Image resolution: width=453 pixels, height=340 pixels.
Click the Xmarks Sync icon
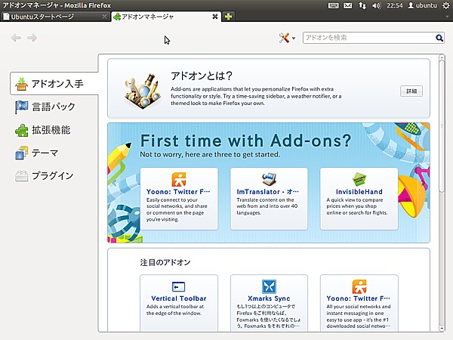pos(269,286)
